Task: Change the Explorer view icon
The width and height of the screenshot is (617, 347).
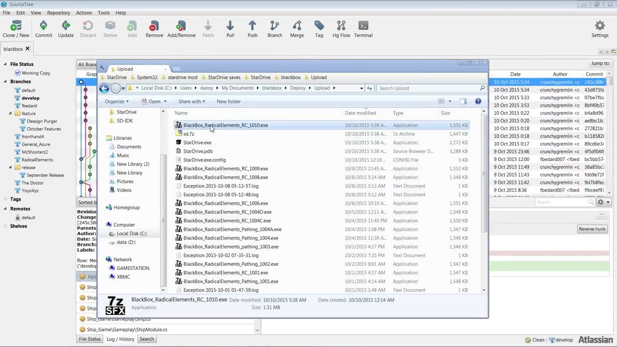Action: click(x=442, y=101)
